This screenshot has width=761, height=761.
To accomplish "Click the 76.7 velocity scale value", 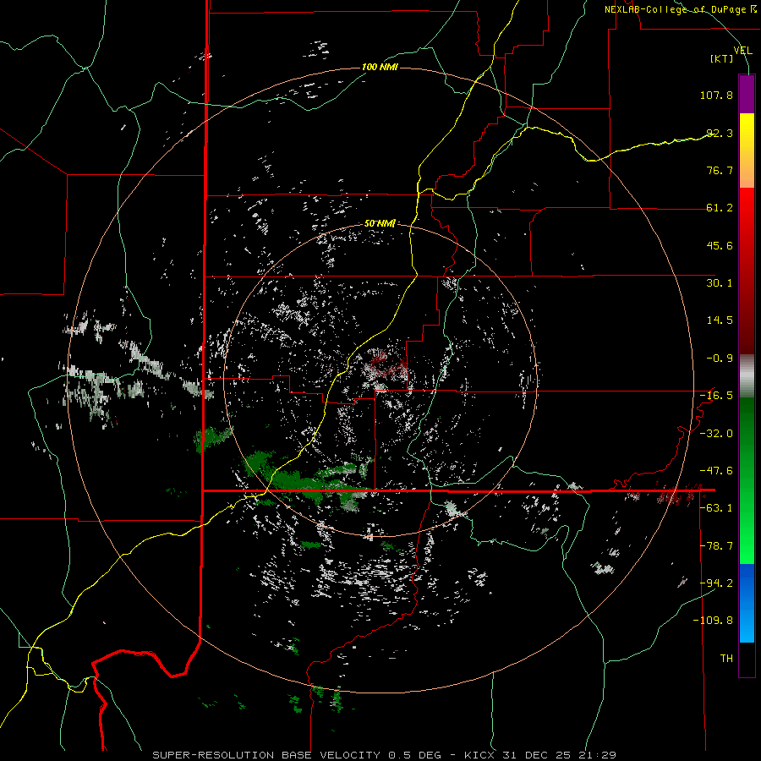I will [x=720, y=170].
